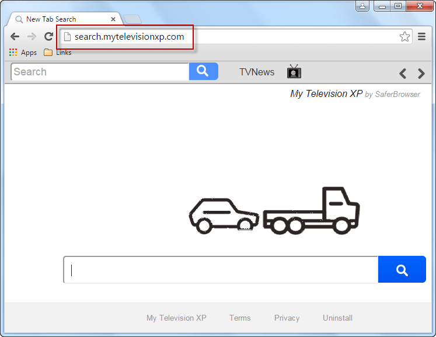
Task: Open the Chrome user profile button
Action: tap(362, 6)
